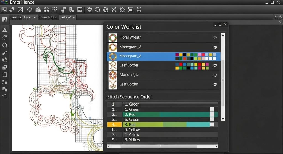Viewport: 283px width, 154px height.
Task: Expand the Marietvigie item chevron
Action: (215, 75)
